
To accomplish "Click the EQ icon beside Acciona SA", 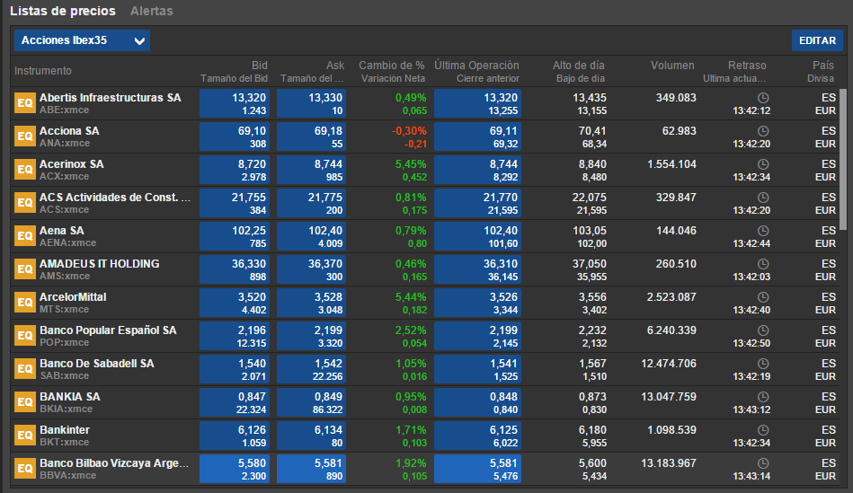I will pos(25,136).
